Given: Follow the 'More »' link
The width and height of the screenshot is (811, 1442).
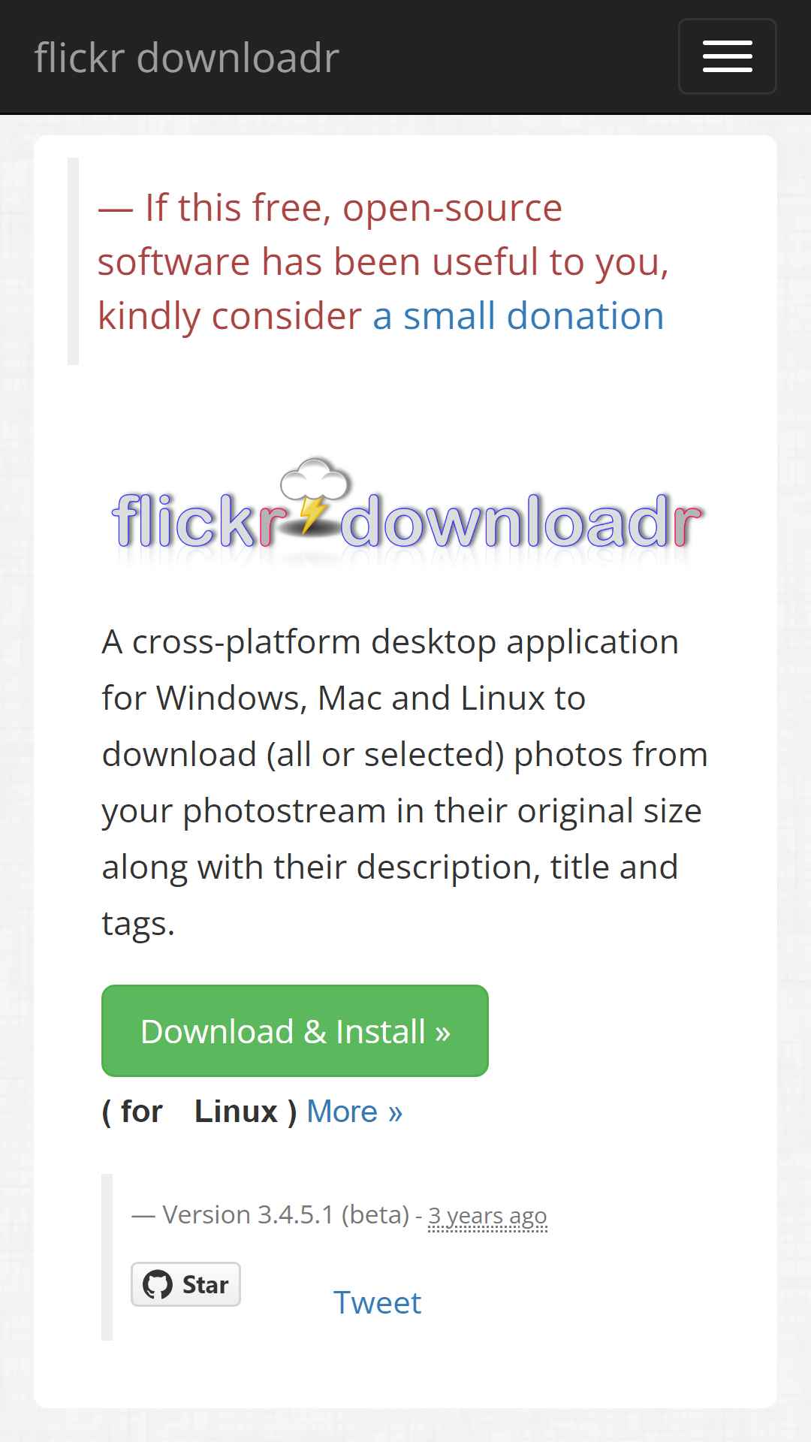Looking at the screenshot, I should tap(354, 1112).
